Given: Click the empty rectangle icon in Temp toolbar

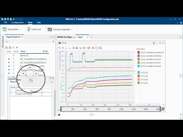Looking at the screenshot, I should [x=96, y=48].
